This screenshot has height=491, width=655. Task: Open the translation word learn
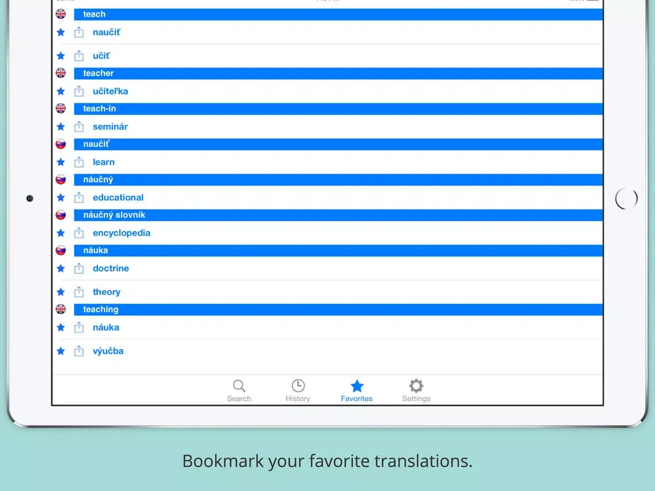coord(104,162)
